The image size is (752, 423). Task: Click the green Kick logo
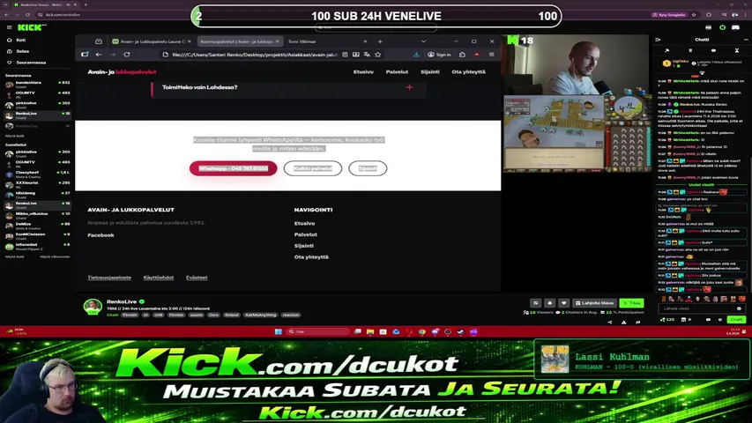coord(32,27)
